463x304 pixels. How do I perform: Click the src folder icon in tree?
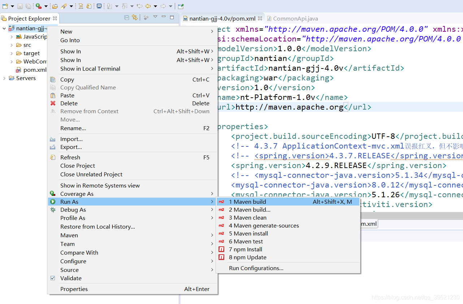click(19, 45)
